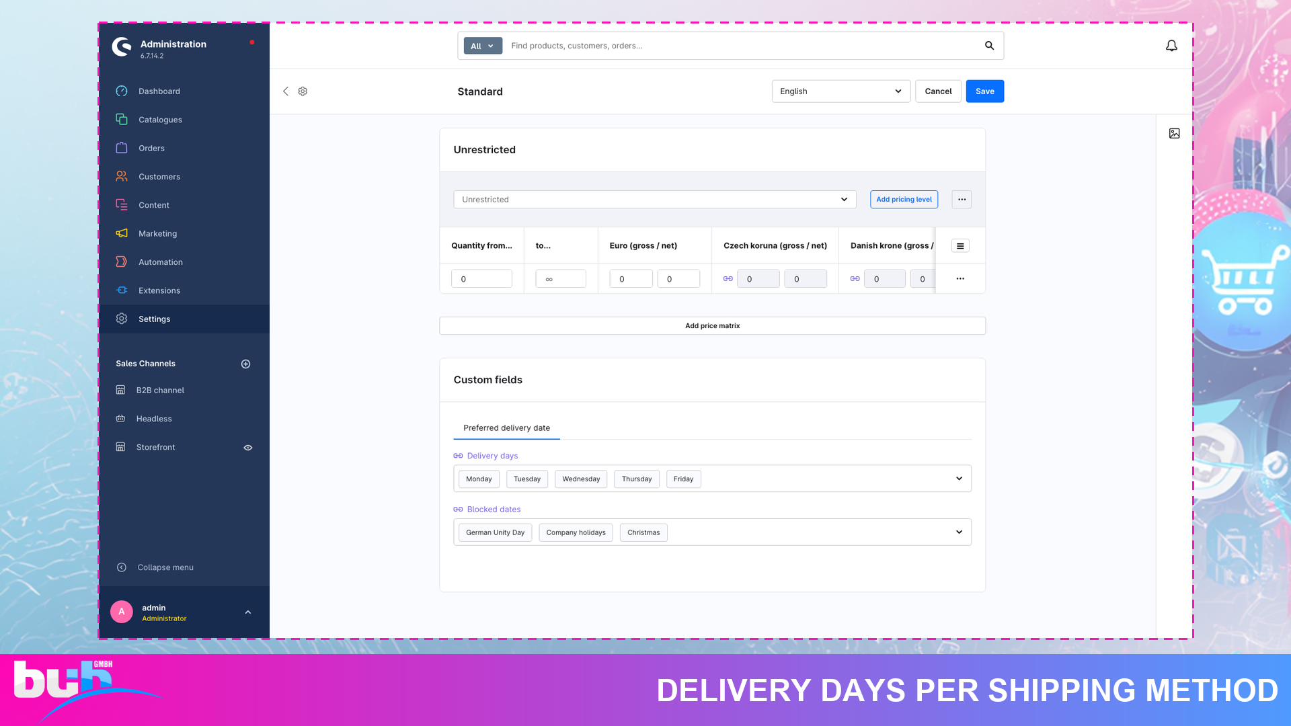Viewport: 1291px width, 726px height.
Task: Expand the admin user menu
Action: coord(248,612)
